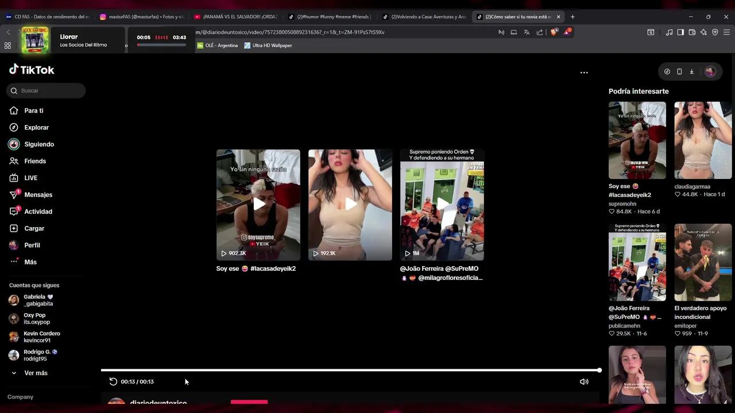The height and width of the screenshot is (413, 735).
Task: Click the get app phone icon
Action: tap(679, 72)
